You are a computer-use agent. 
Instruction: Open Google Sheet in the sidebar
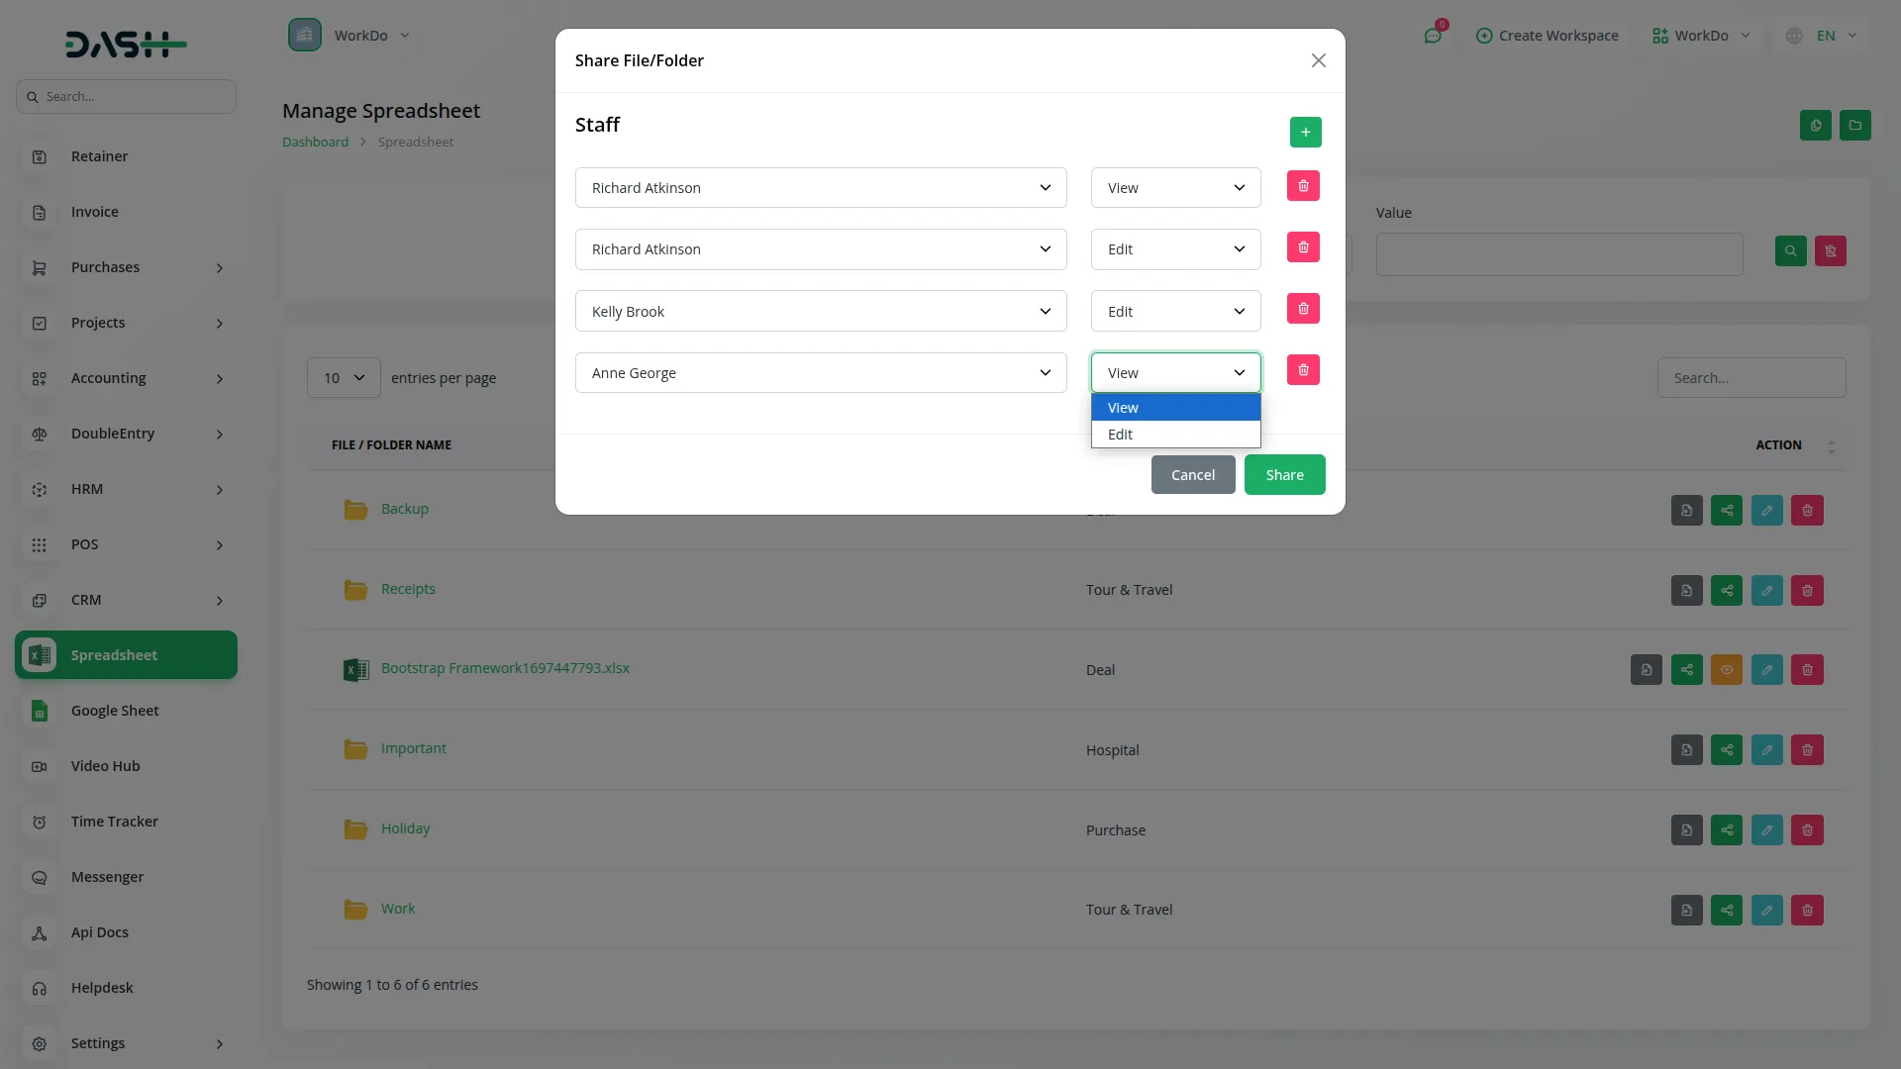115,711
